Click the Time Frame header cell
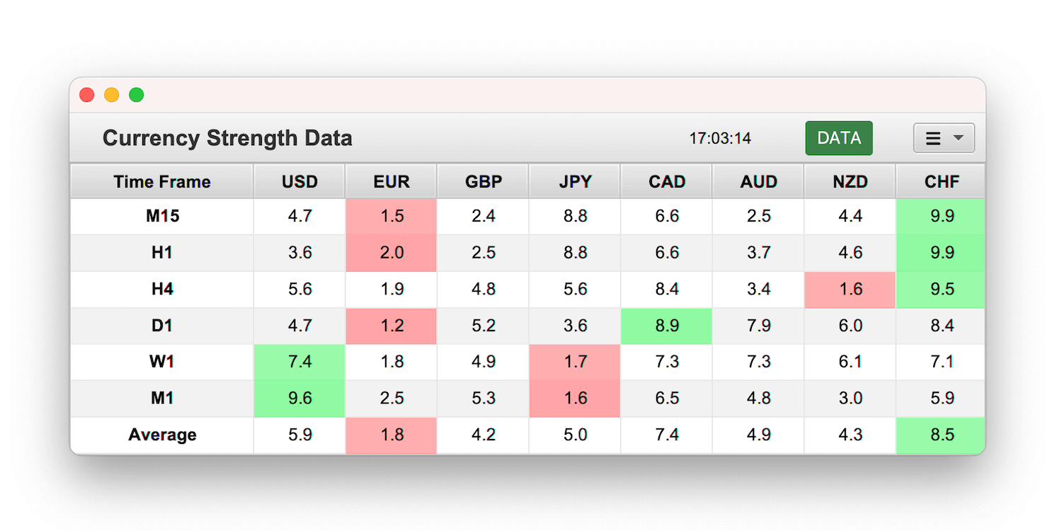The height and width of the screenshot is (531, 1062). point(161,181)
